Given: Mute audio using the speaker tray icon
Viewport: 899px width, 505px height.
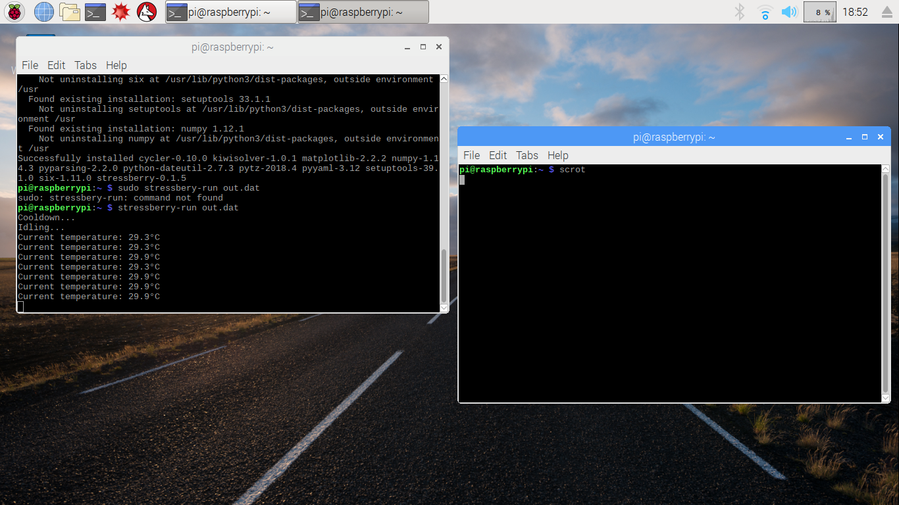Looking at the screenshot, I should tap(789, 11).
